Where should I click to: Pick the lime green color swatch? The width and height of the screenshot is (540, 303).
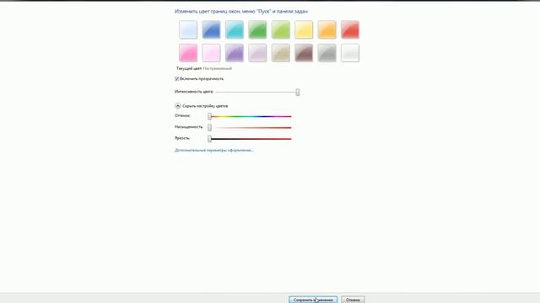pyautogui.click(x=281, y=29)
